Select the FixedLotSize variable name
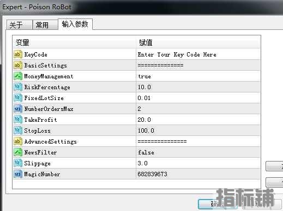283x211 pixels. [44, 98]
